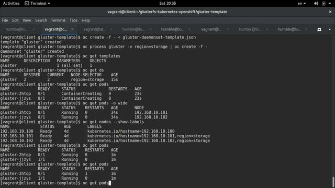Open the Help menu
The height and width of the screenshot is (188, 335).
point(85,20)
